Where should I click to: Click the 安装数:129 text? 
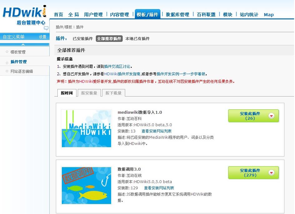pyautogui.click(x=128, y=188)
